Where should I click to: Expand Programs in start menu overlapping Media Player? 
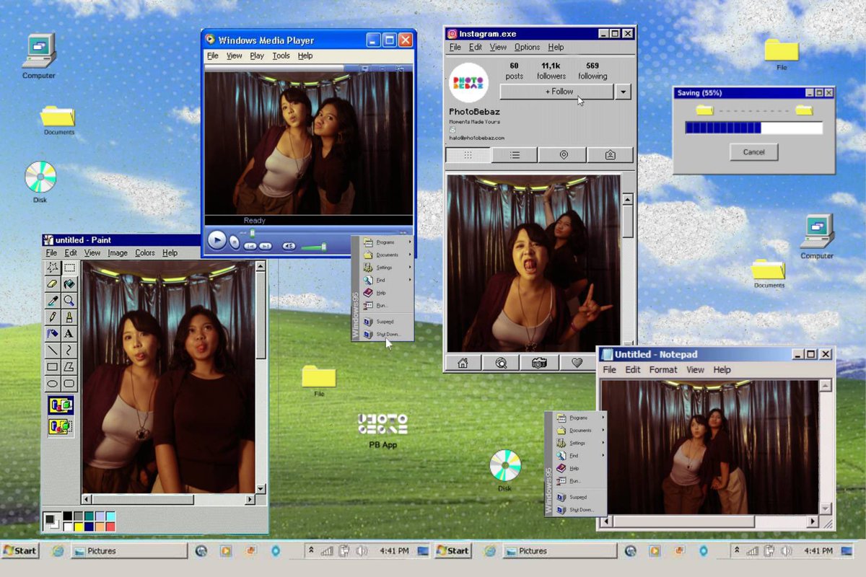(388, 242)
